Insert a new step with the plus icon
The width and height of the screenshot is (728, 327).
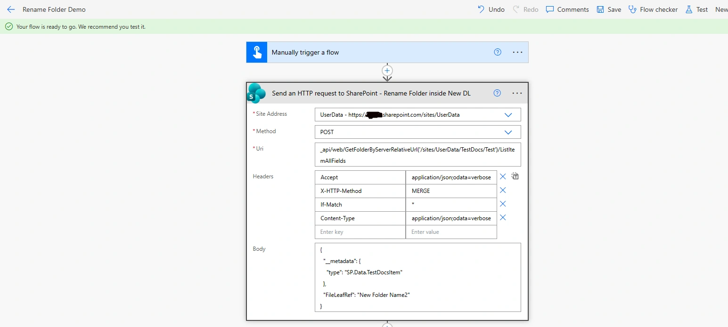click(x=387, y=71)
